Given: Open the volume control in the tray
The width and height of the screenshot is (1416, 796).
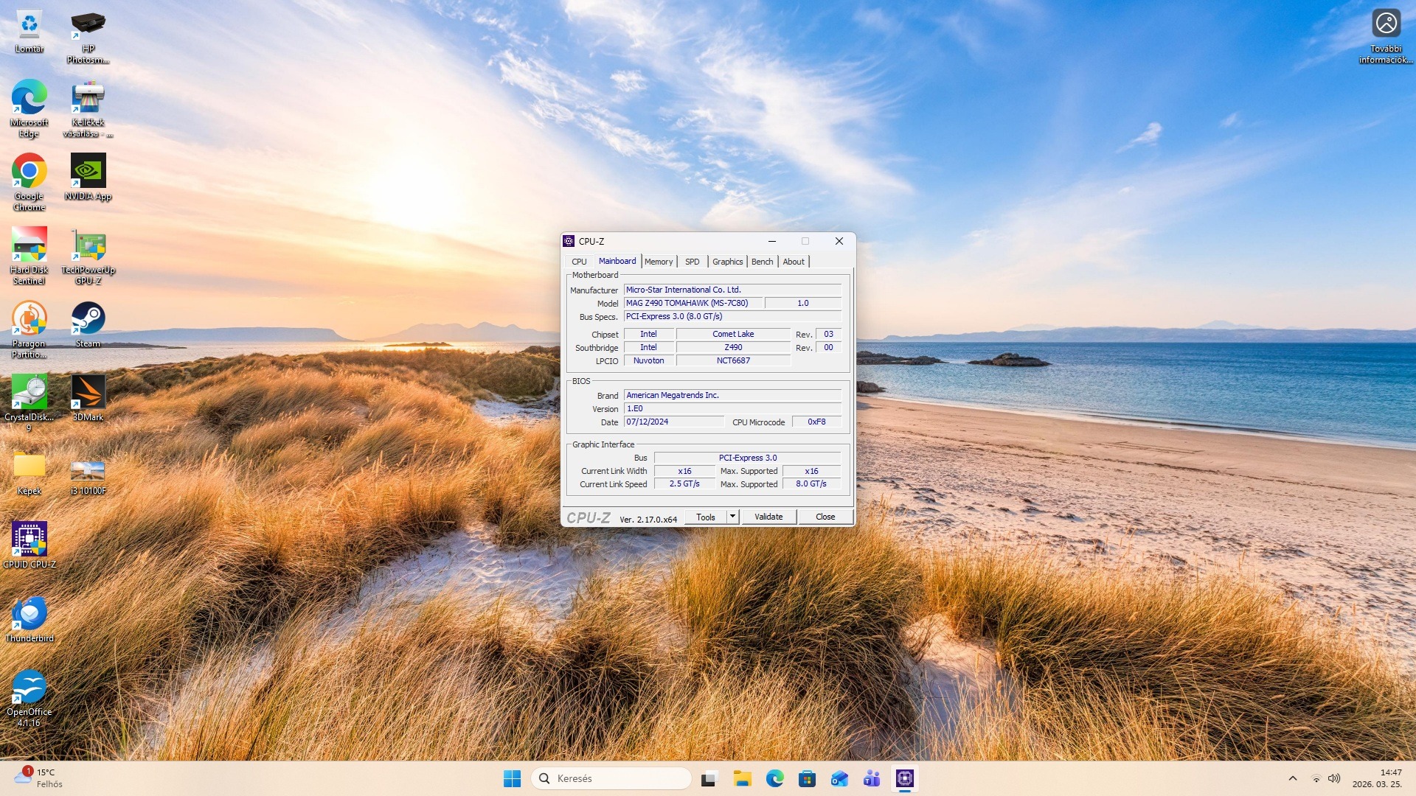Looking at the screenshot, I should (1333, 778).
